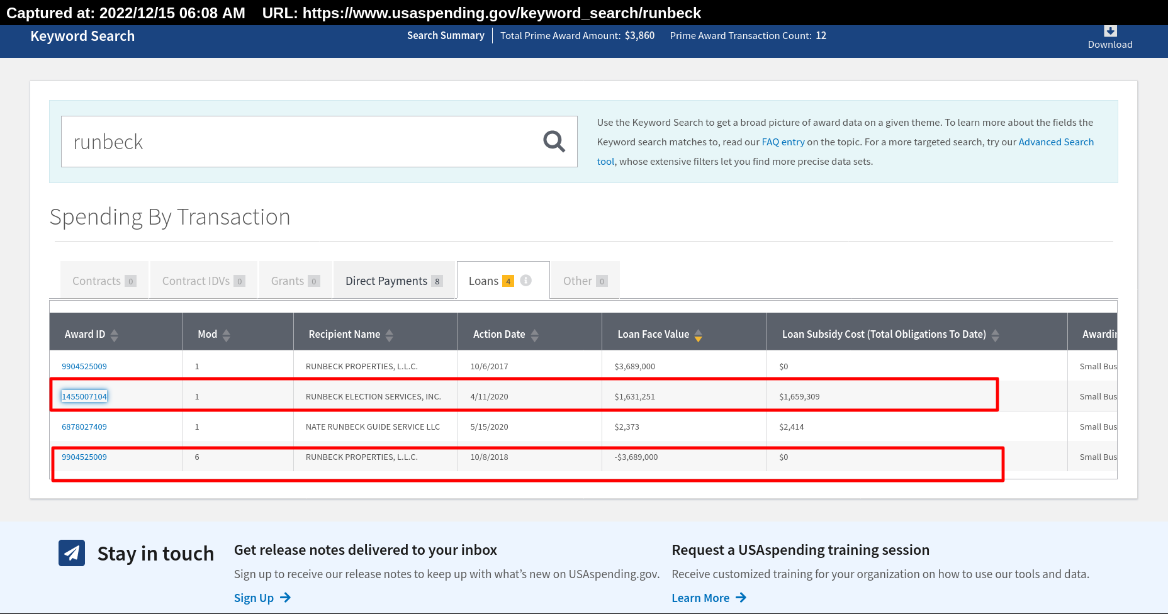This screenshot has width=1168, height=614.
Task: Open the Other tab
Action: (585, 281)
